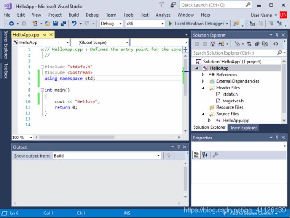Select targetver.h in Solution Explorer
The width and height of the screenshot is (290, 218).
pos(233,101)
